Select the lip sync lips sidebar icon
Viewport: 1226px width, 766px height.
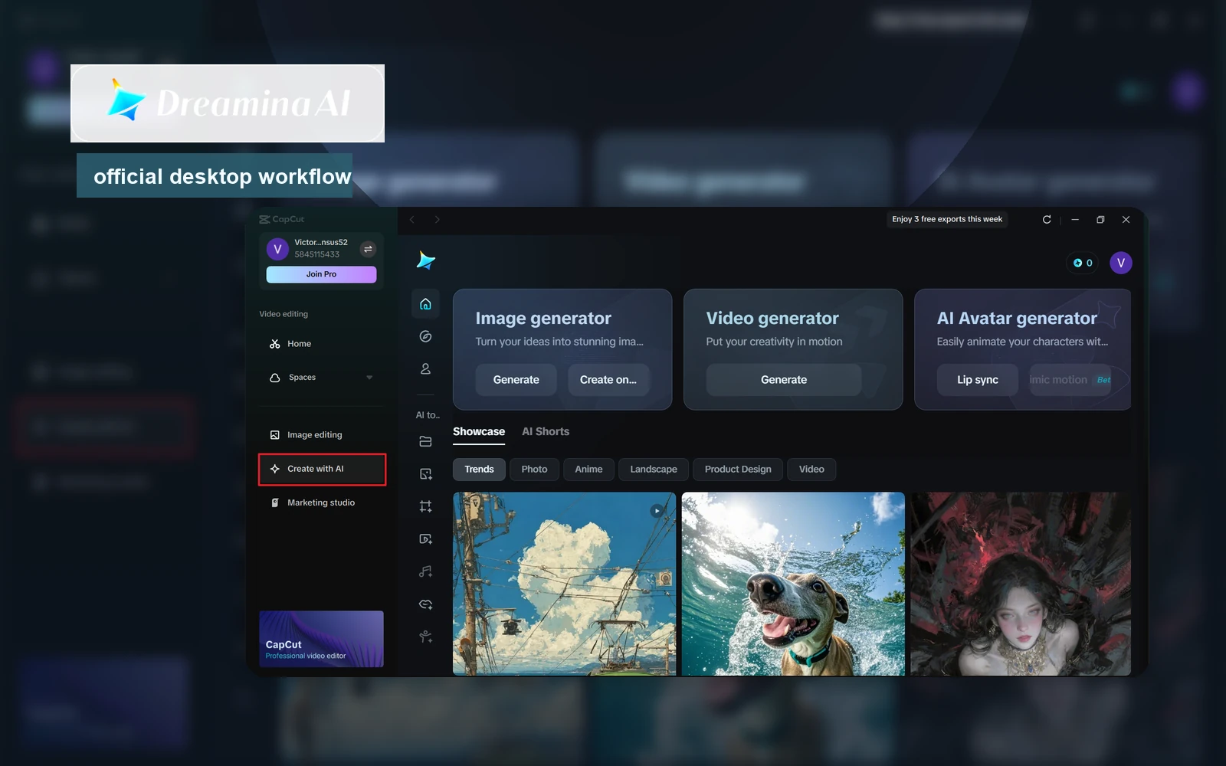(x=425, y=604)
